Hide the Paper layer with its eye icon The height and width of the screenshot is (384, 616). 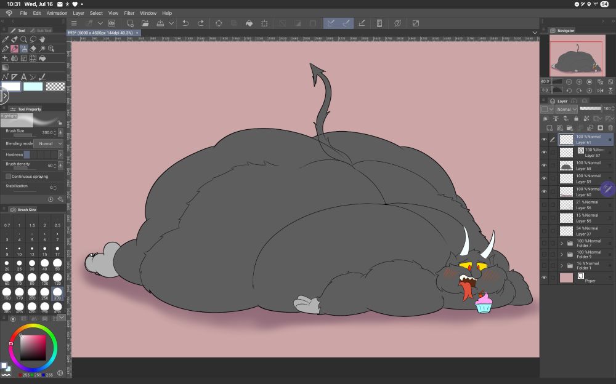coord(544,278)
